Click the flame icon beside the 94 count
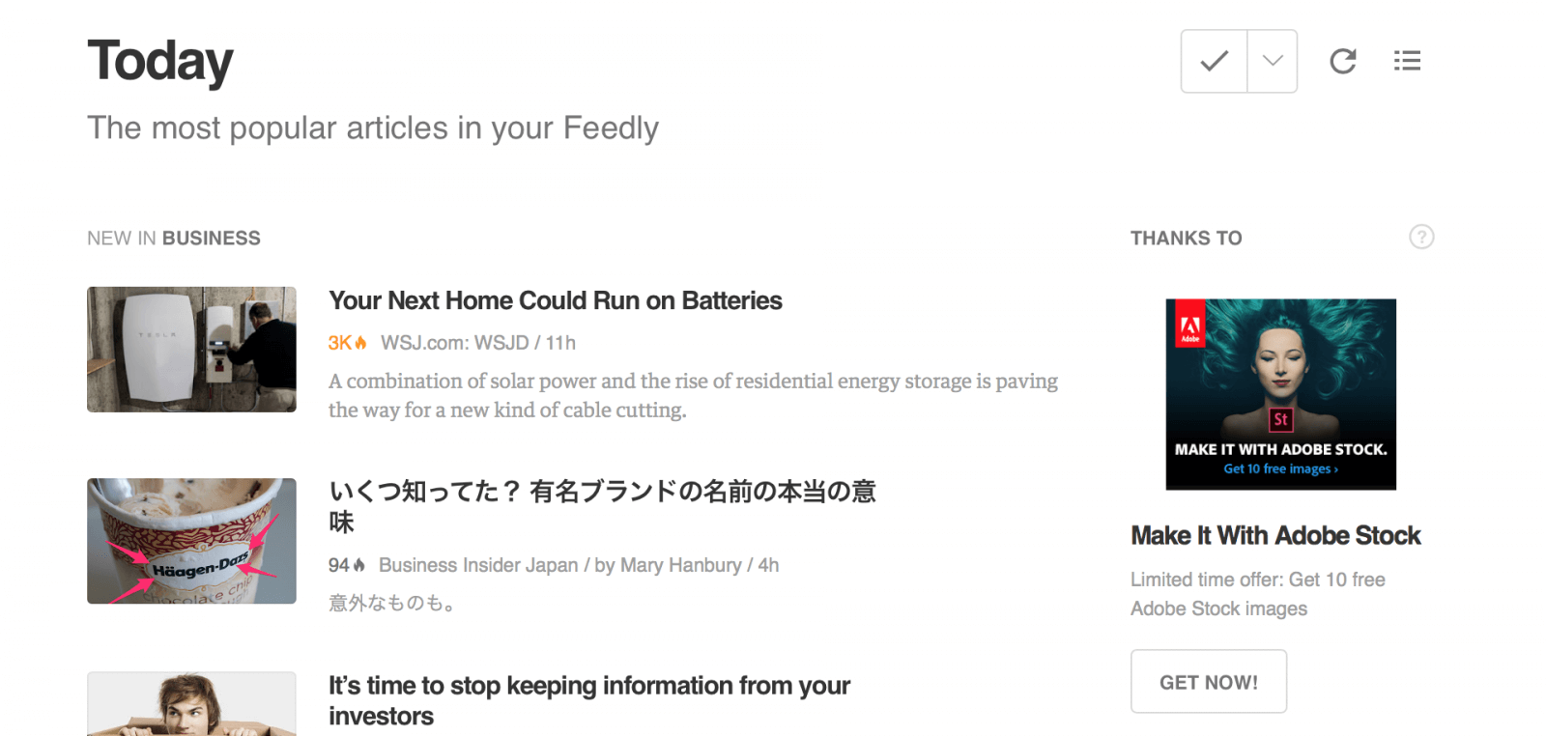 pos(359,565)
